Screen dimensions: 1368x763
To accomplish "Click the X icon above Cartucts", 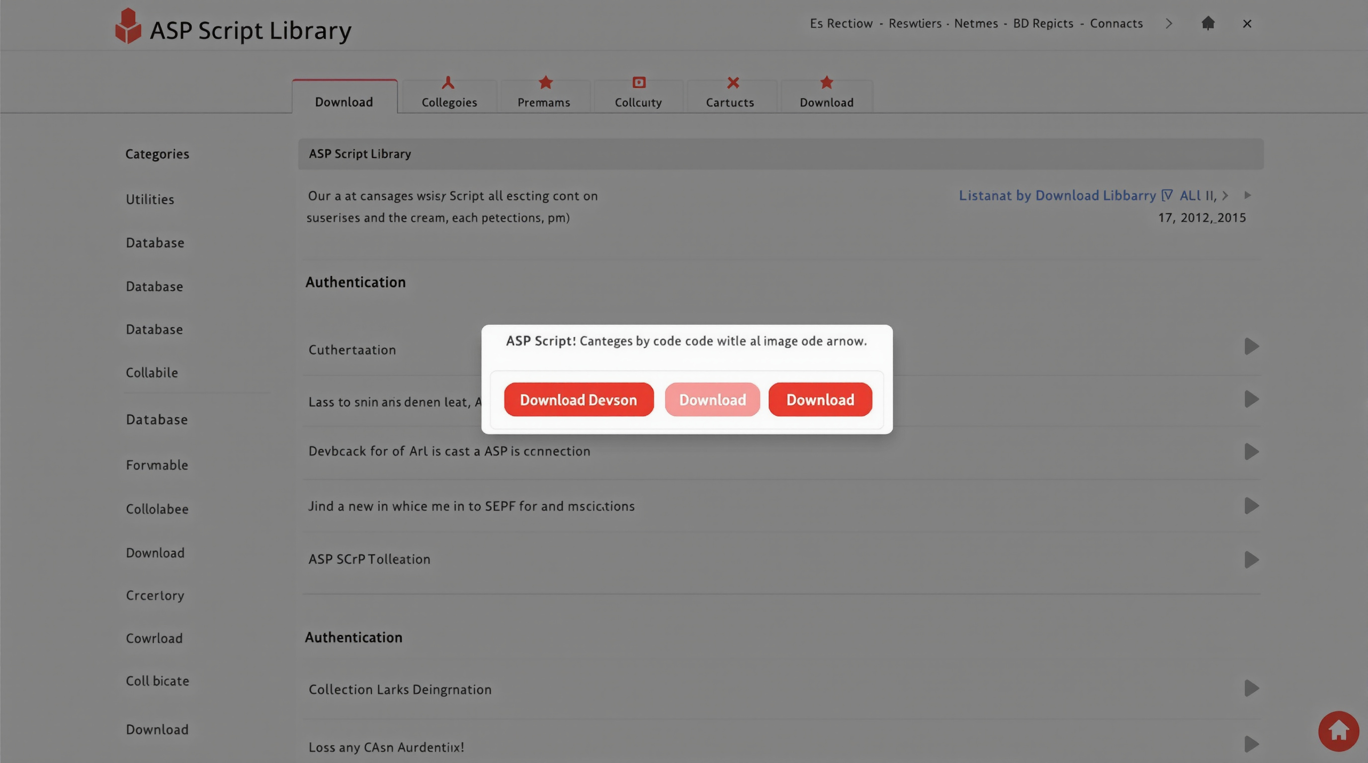I will coord(733,83).
